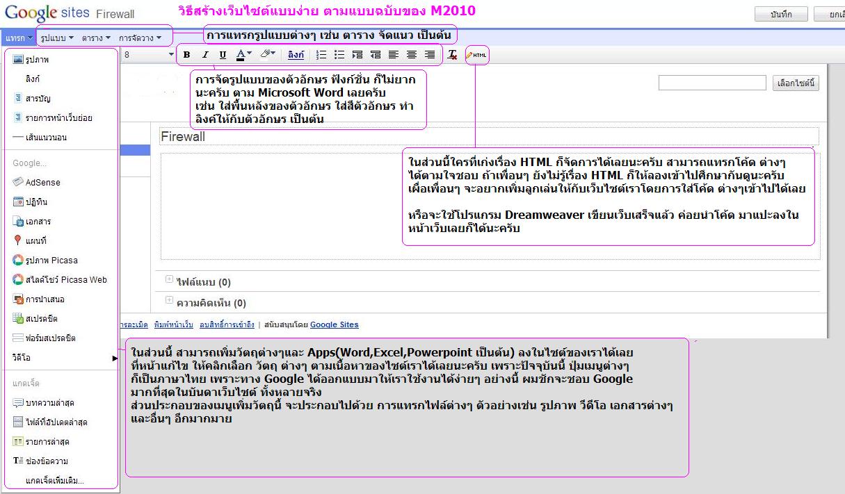Align text to the left
Viewport: 845px width, 494px height.
394,55
